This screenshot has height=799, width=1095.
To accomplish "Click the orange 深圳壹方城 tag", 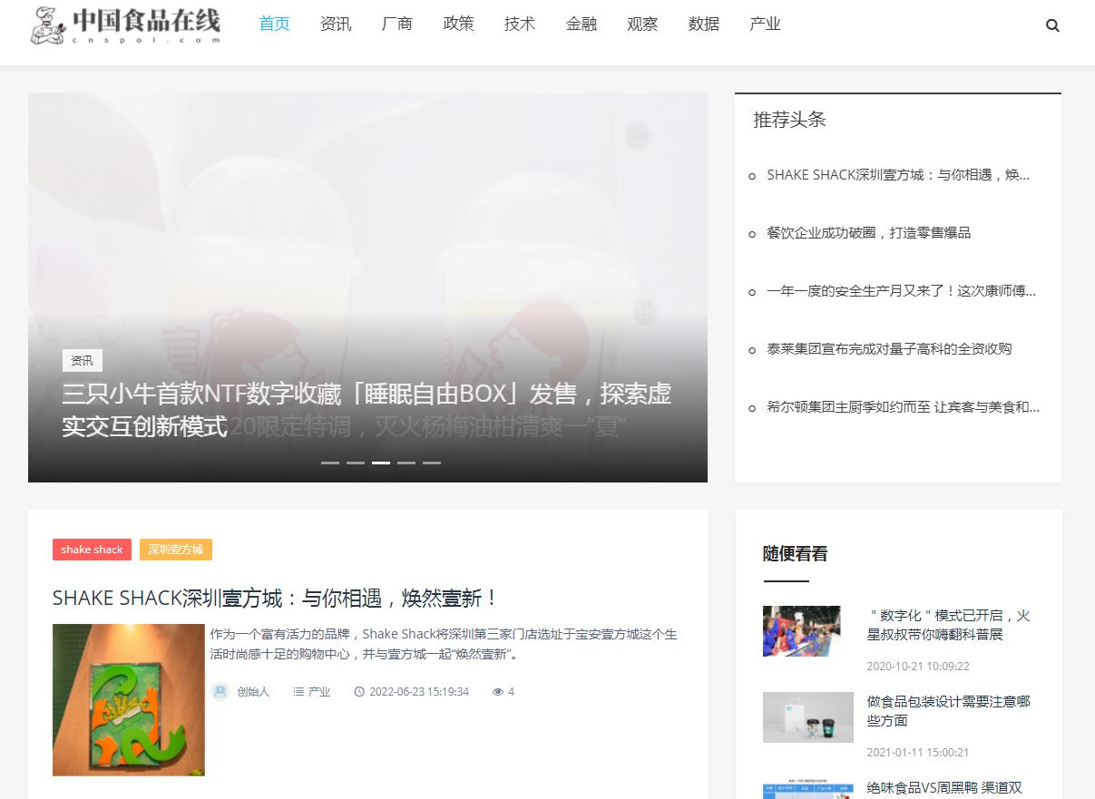I will point(176,550).
